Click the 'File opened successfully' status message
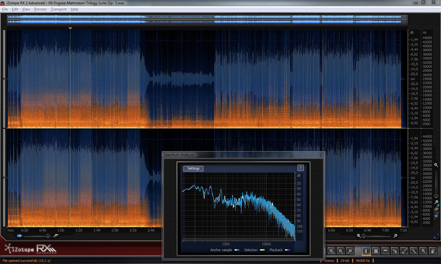441x264 pixels. pos(26,261)
